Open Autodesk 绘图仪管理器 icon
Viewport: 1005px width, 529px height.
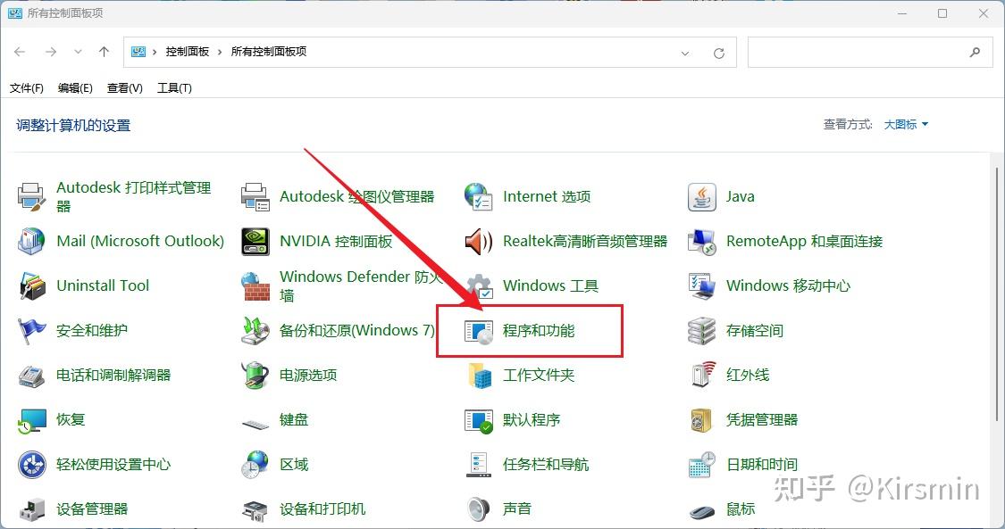click(255, 196)
